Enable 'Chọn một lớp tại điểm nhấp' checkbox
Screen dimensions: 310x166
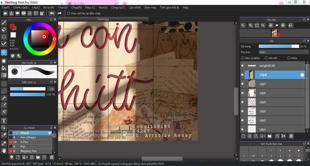(68, 13)
